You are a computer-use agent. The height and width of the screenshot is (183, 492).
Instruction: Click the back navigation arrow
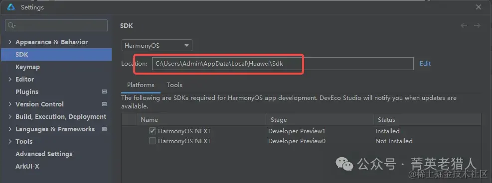pyautogui.click(x=464, y=26)
